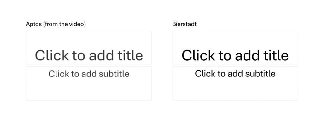This screenshot has width=323, height=124.
Task: Select the Bierstadt 'Click to add title' placeholder
Action: pos(235,48)
